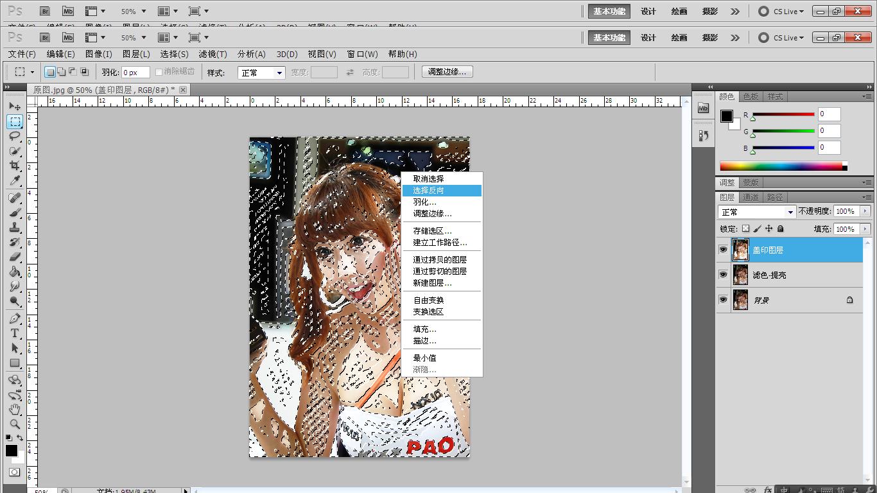Open the 填充 slider arrow
This screenshot has width=877, height=493.
point(865,229)
